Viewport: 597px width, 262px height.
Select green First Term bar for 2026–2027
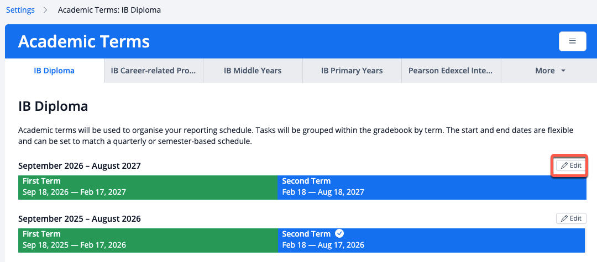point(148,186)
